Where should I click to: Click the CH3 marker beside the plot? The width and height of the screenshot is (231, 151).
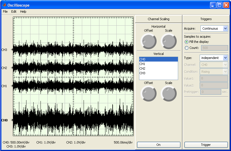point(4,50)
